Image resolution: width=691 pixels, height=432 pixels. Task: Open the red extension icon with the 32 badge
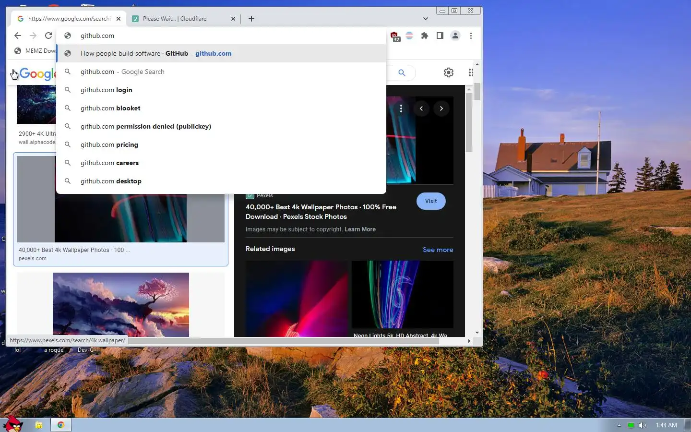tap(394, 36)
